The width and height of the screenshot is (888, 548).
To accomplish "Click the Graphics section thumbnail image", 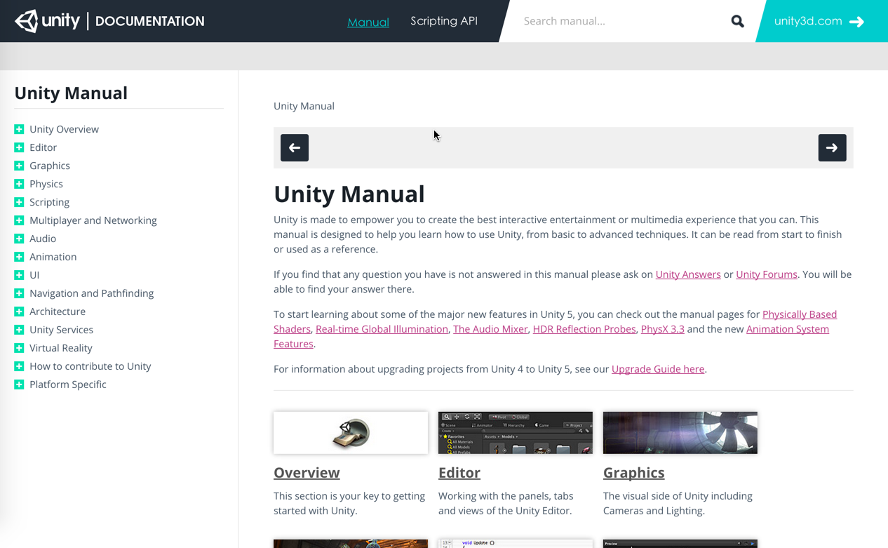I will point(680,433).
